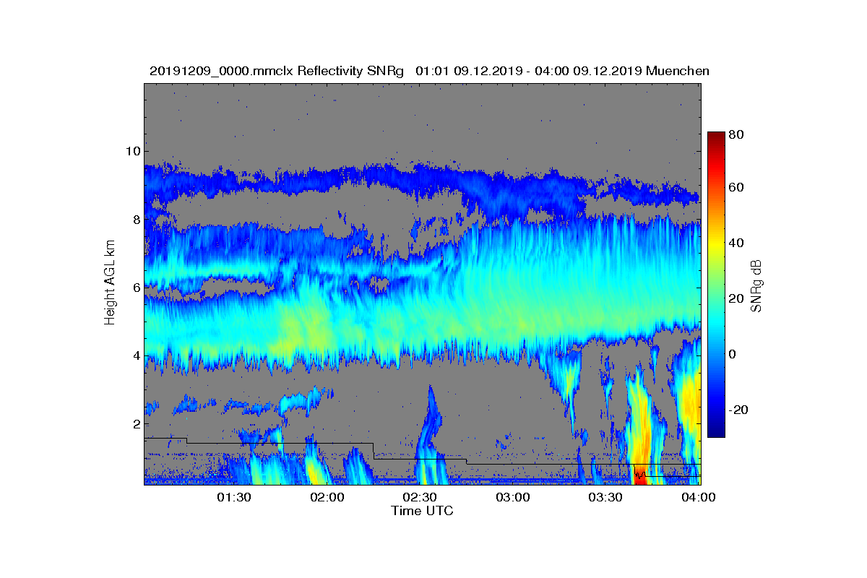This screenshot has height=578, width=867.
Task: Click the "04:00" time tick label
Action: point(699,498)
